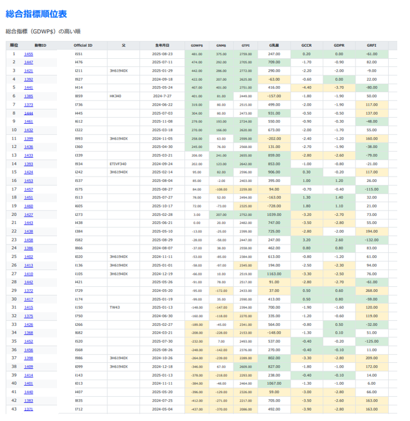The width and height of the screenshot is (410, 421).
Task: Click the GDPR column header
Action: pos(339,45)
